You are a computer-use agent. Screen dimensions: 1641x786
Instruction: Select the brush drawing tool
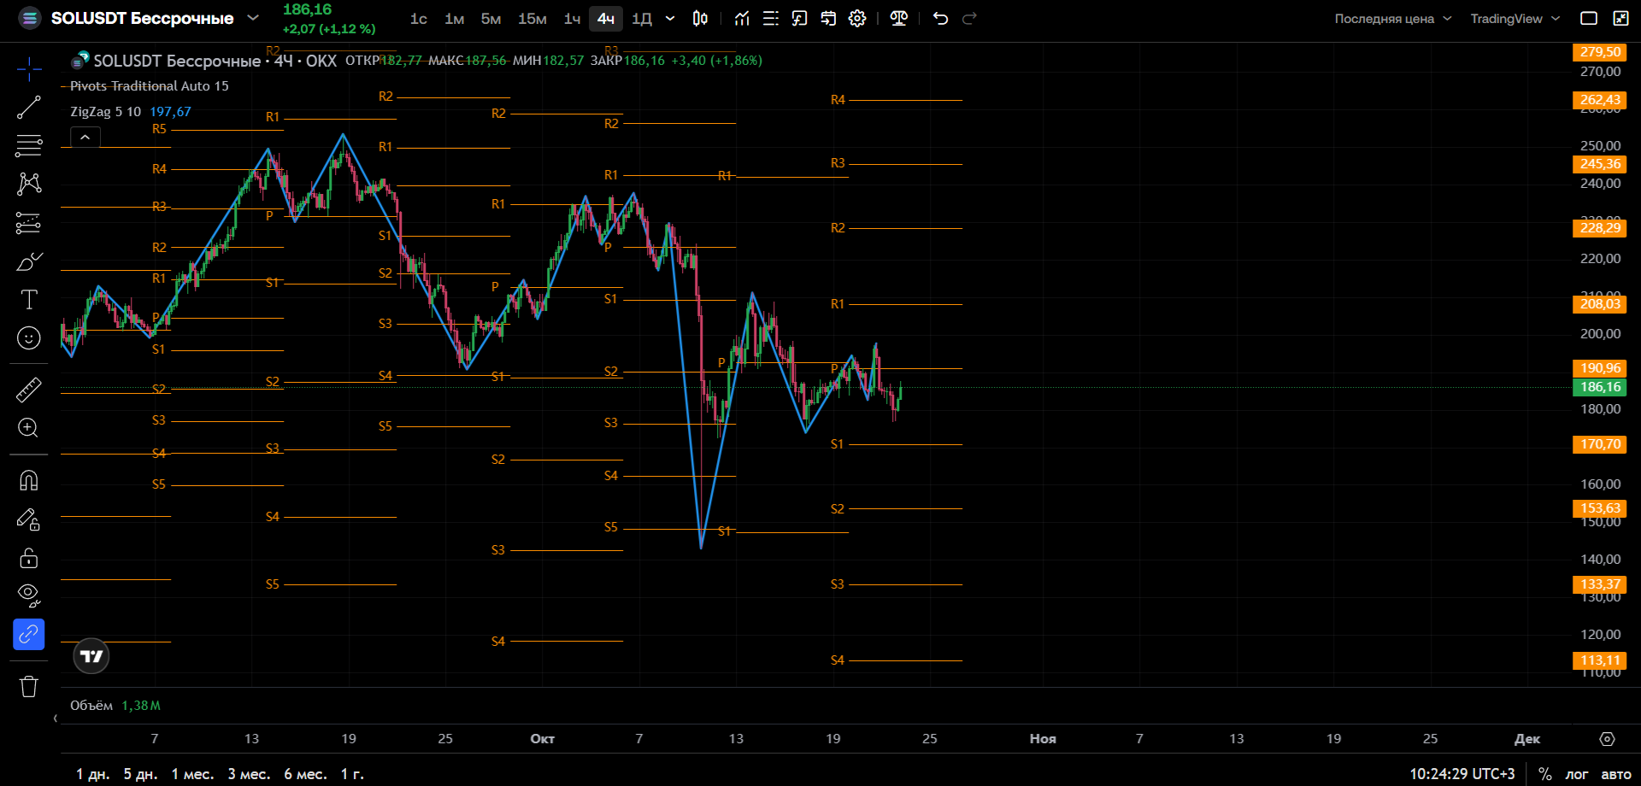(29, 261)
